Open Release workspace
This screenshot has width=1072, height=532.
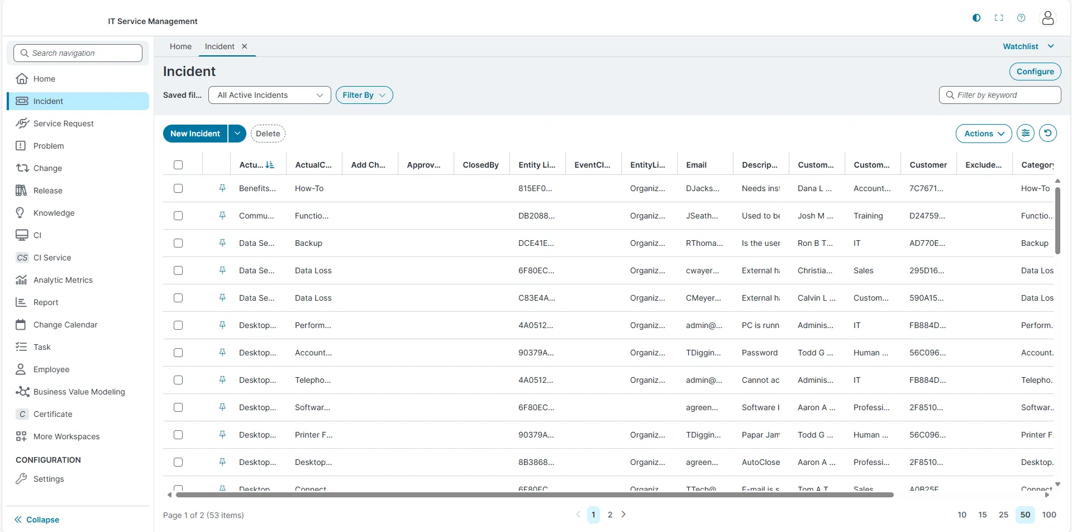[78, 191]
